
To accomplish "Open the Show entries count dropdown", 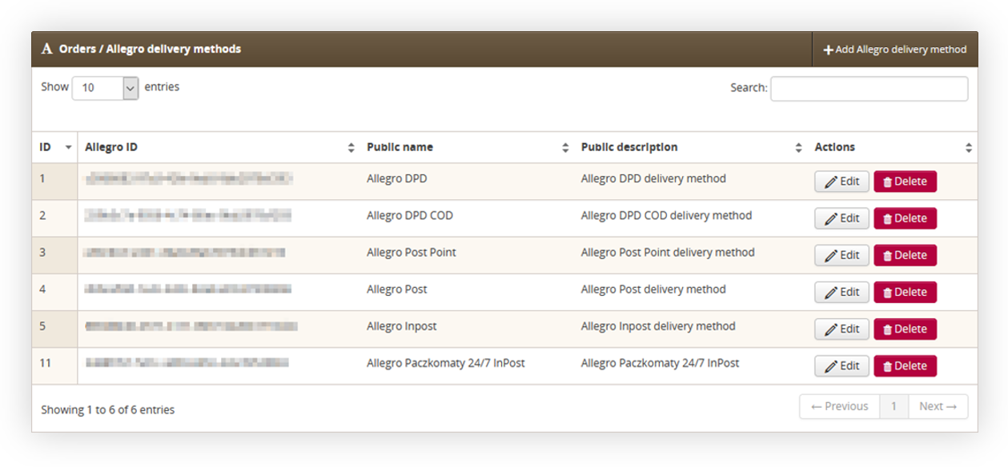I will point(105,88).
